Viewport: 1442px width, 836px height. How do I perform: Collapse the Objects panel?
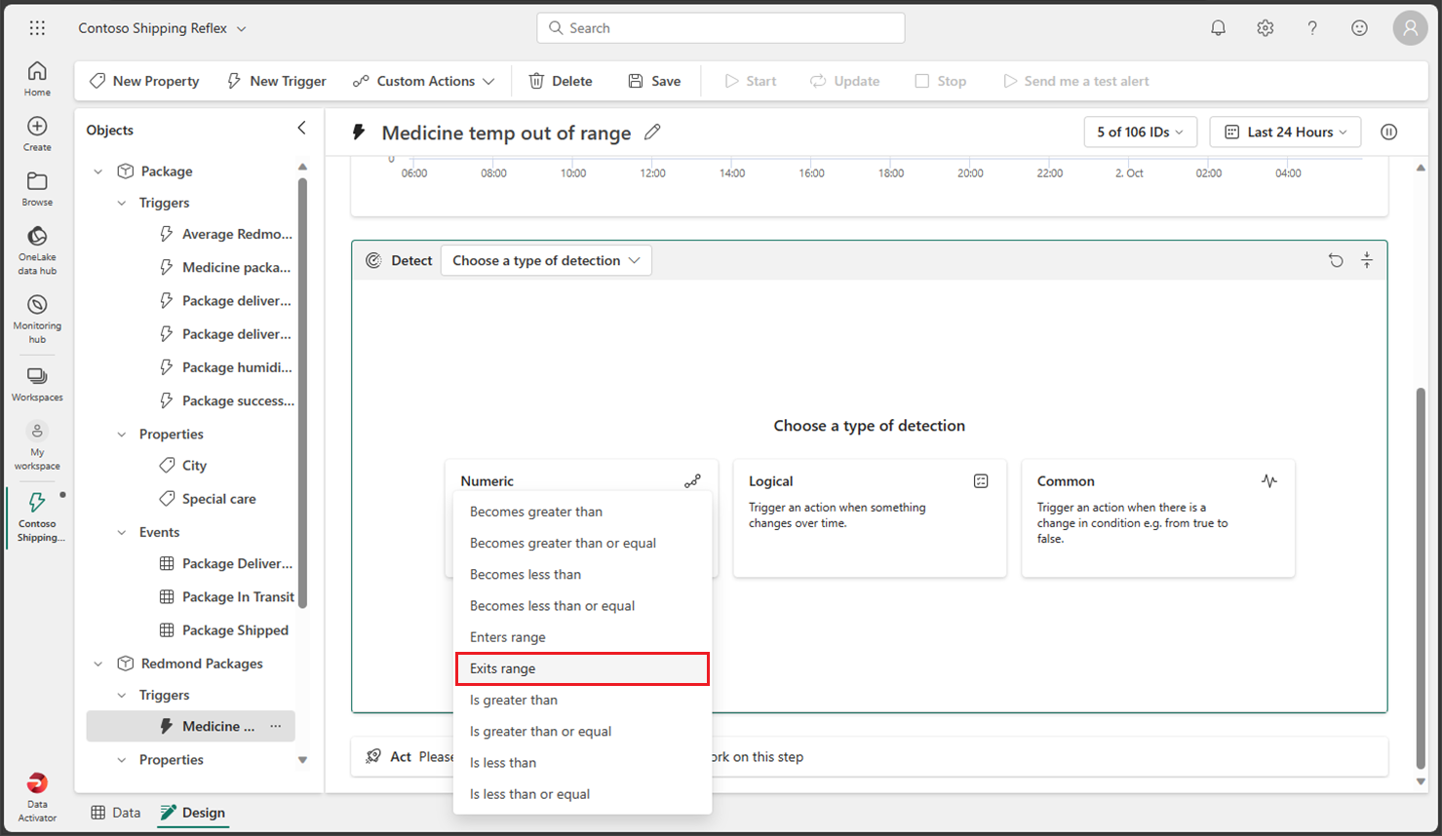point(301,129)
